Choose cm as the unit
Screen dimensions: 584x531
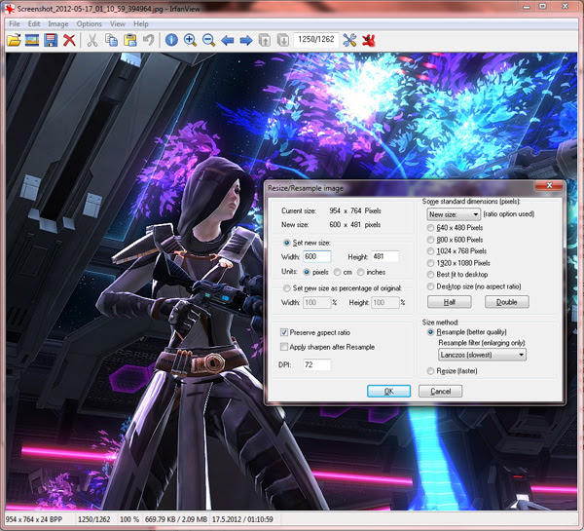coord(337,272)
